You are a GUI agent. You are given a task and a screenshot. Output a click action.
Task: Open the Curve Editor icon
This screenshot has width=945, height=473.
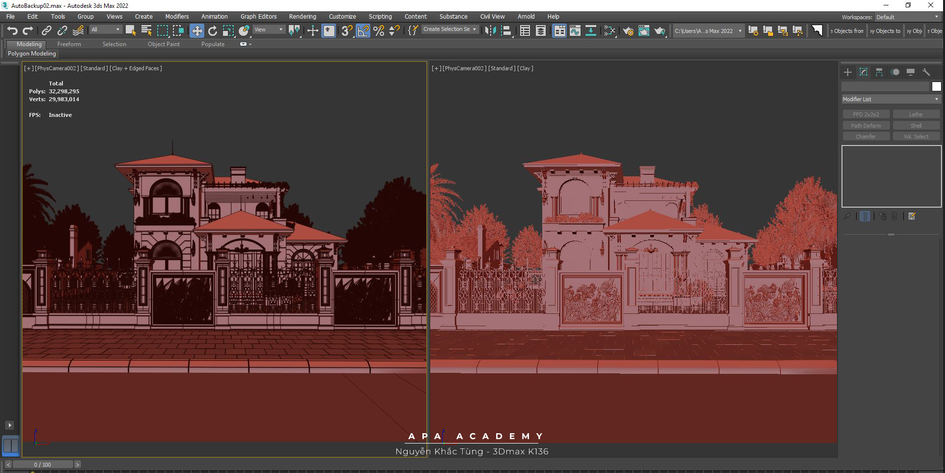pos(575,31)
